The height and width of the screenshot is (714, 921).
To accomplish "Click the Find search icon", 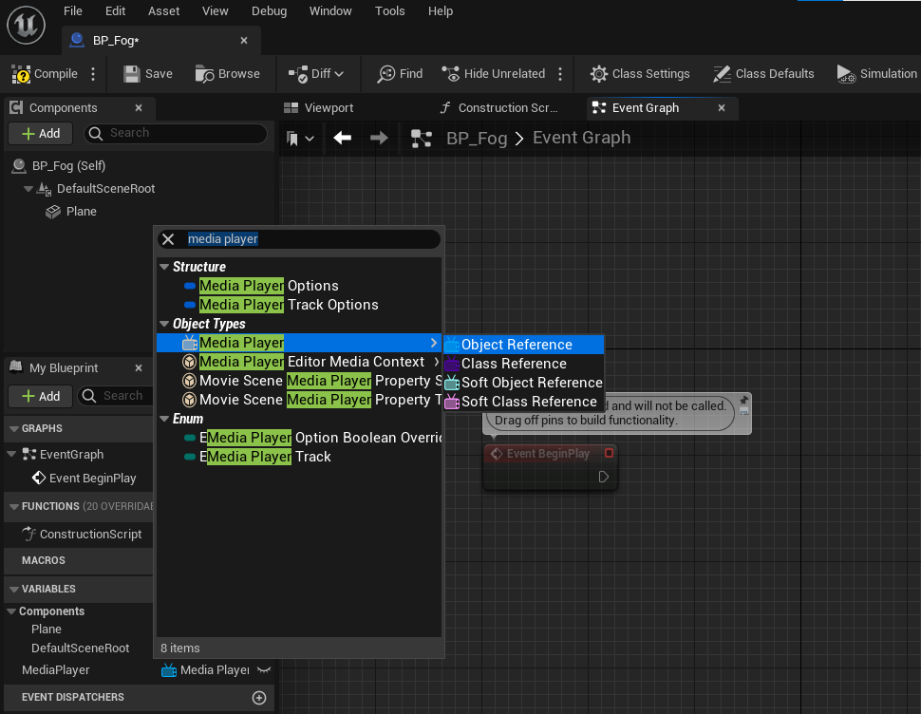I will tap(386, 74).
